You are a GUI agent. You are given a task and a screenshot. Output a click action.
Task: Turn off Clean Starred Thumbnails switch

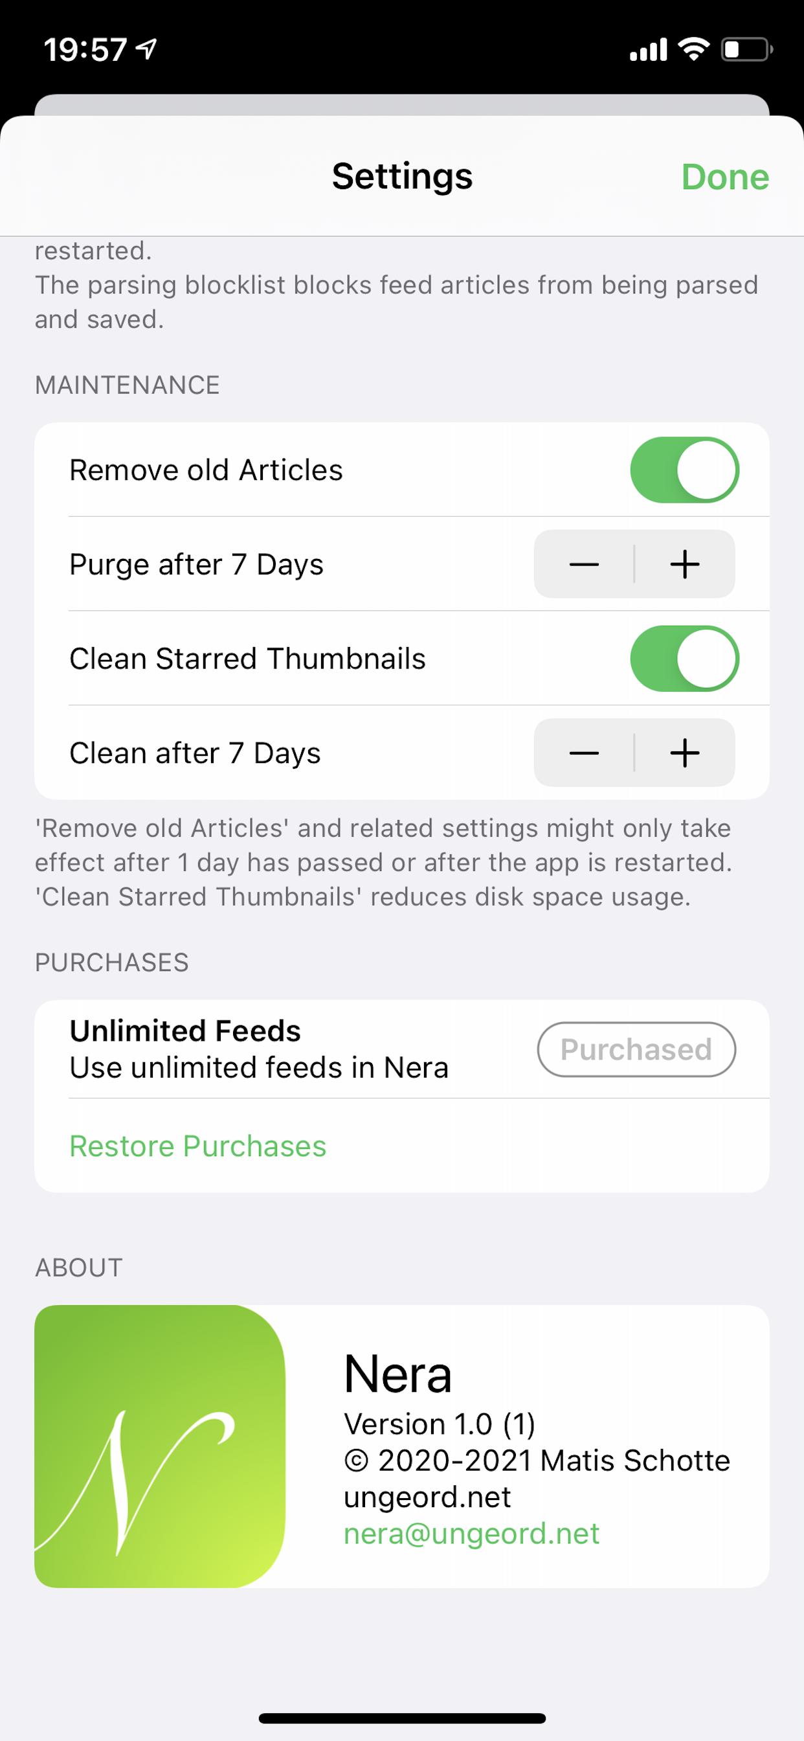[x=684, y=659]
